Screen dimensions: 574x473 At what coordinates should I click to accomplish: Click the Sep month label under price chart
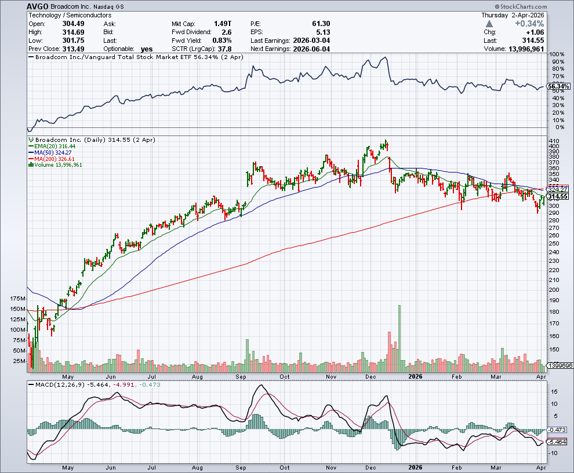(241, 376)
